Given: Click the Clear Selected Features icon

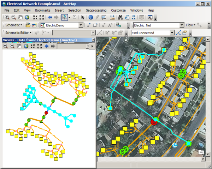Looking at the screenshot, I should (75, 17).
